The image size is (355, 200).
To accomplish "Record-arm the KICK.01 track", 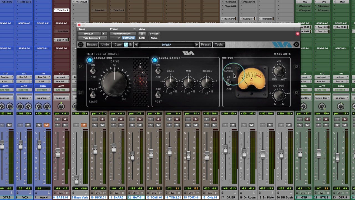I will tap(102, 119).
